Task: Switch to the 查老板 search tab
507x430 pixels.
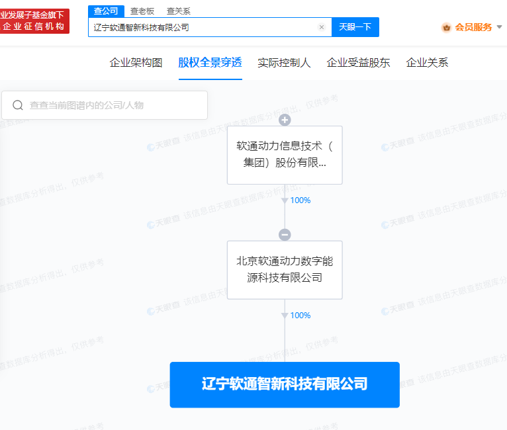Action: pyautogui.click(x=142, y=11)
